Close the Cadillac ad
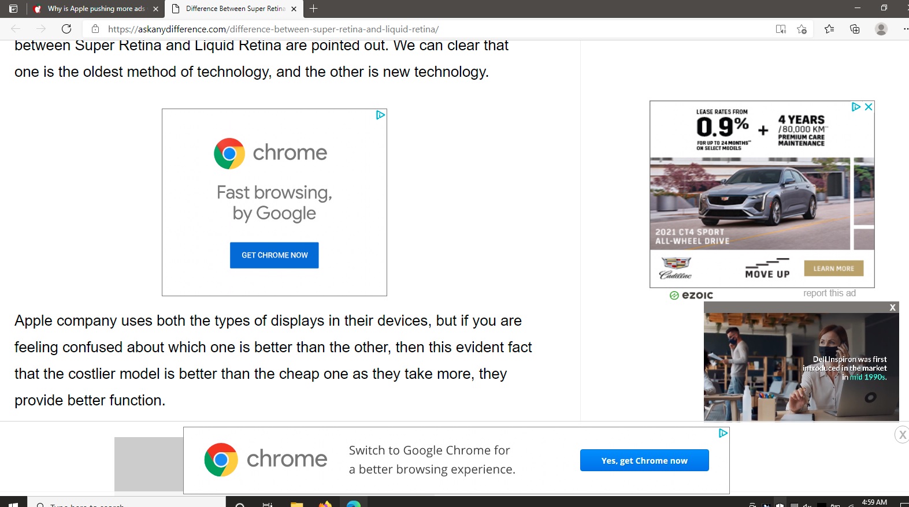This screenshot has height=507, width=909. click(868, 107)
